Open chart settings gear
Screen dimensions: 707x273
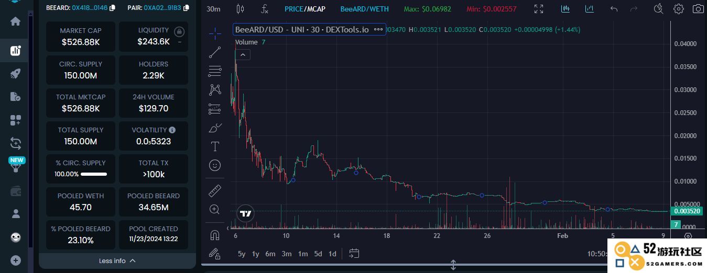click(679, 9)
